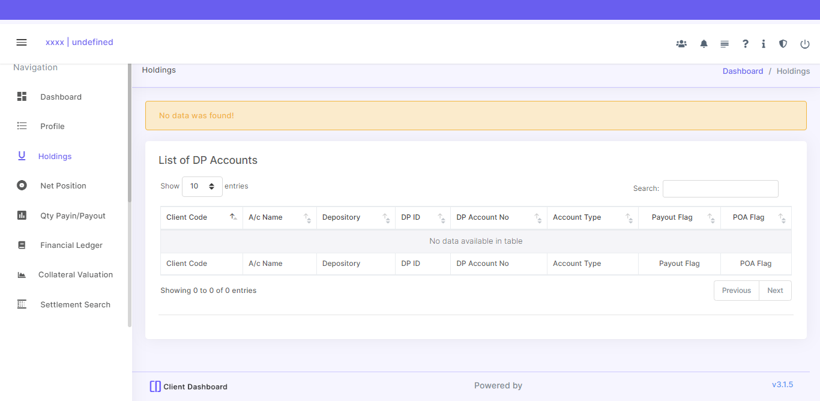Click the Net Position disc icon
This screenshot has height=401, width=820.
pos(22,185)
